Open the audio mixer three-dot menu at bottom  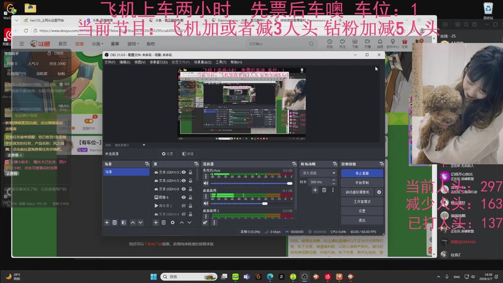[x=214, y=223]
